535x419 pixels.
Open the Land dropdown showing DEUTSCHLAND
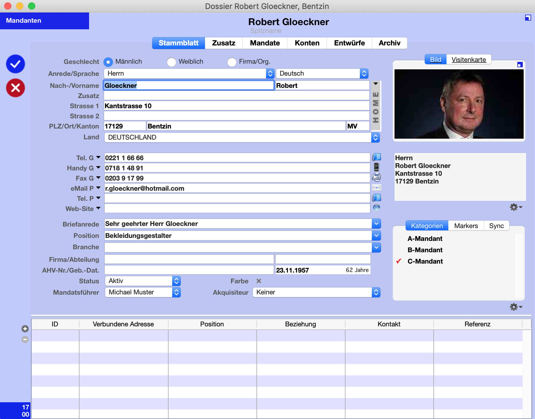coord(242,137)
